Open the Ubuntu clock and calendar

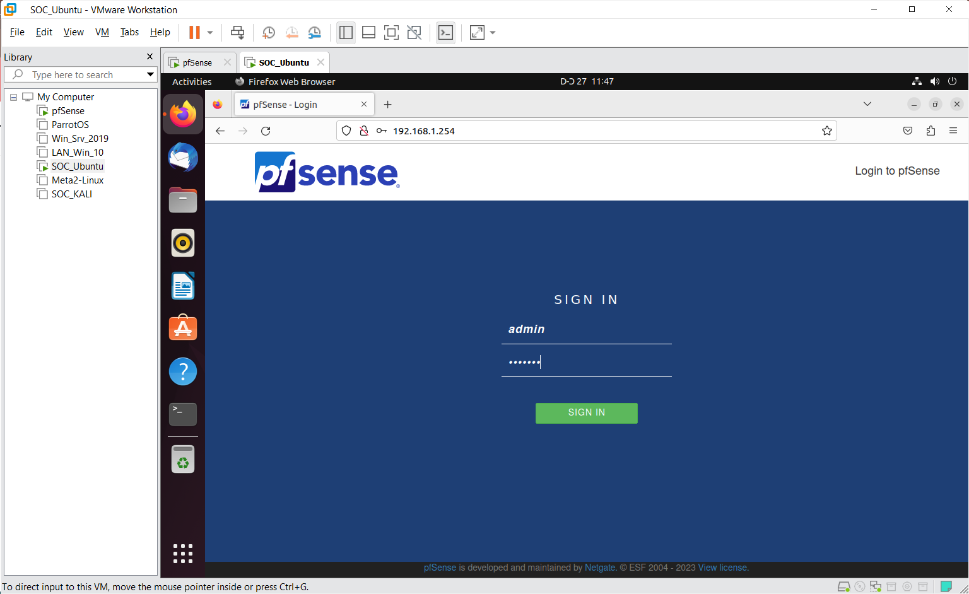click(587, 81)
